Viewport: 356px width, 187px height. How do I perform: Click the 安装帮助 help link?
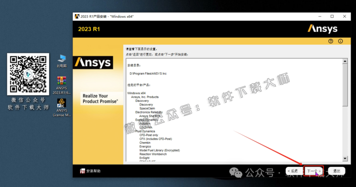(x=93, y=171)
